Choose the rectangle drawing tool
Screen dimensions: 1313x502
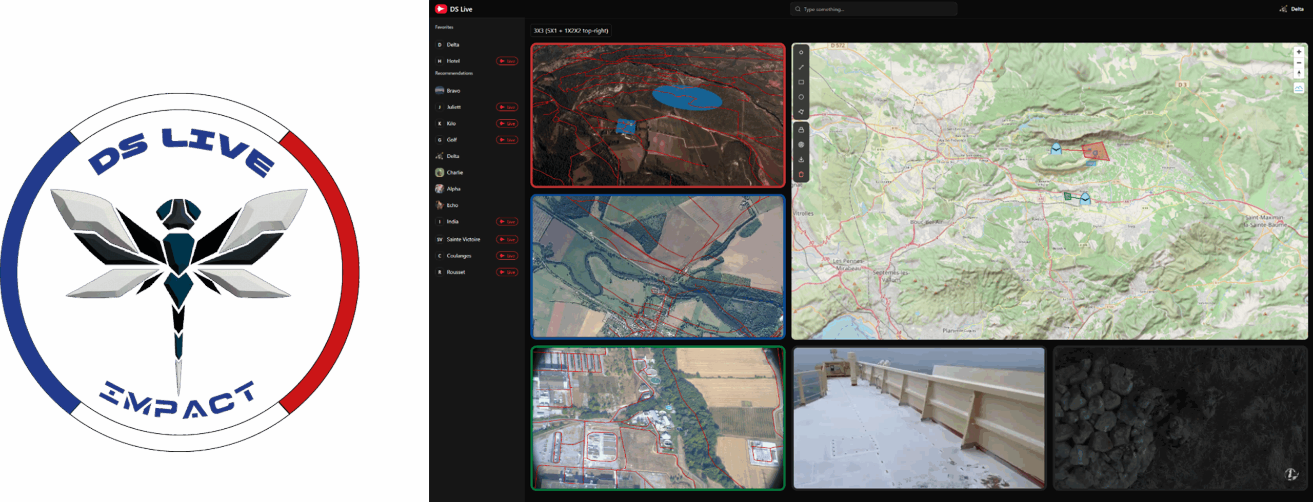pos(801,82)
